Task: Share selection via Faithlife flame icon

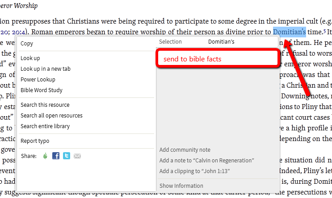Action: (x=45, y=156)
